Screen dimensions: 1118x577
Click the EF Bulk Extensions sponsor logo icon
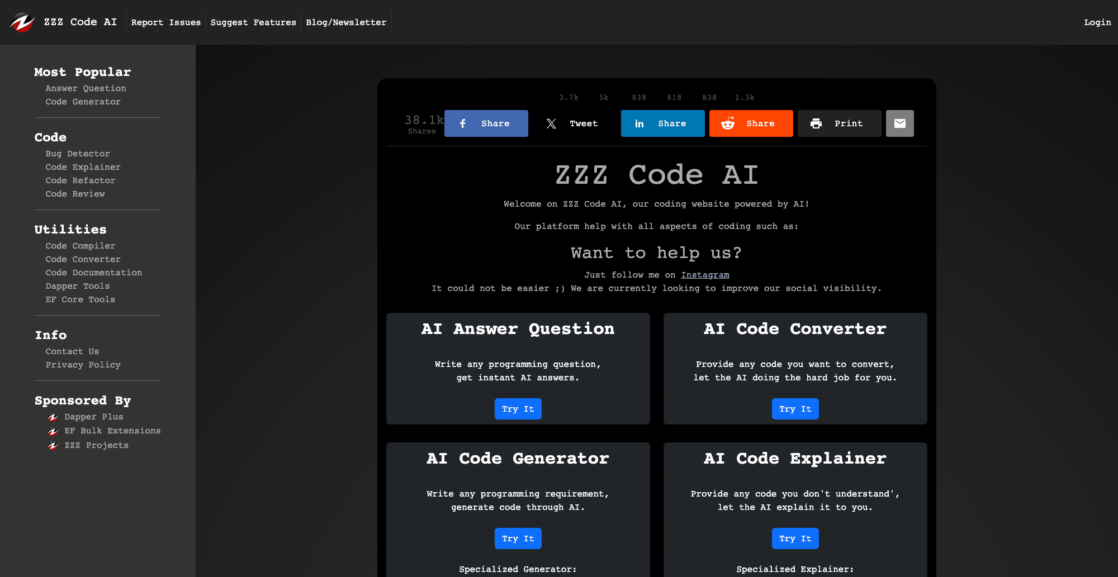point(53,431)
